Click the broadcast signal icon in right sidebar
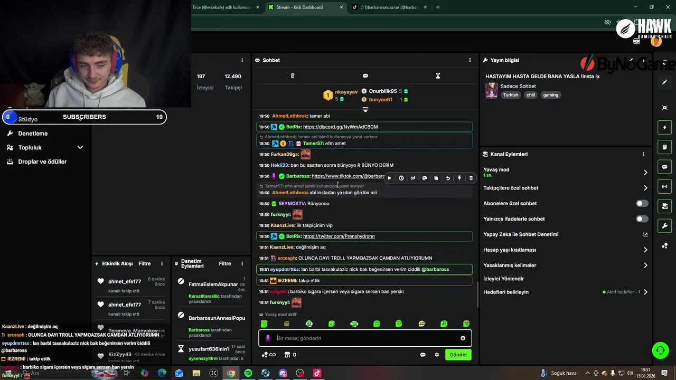 (x=665, y=186)
